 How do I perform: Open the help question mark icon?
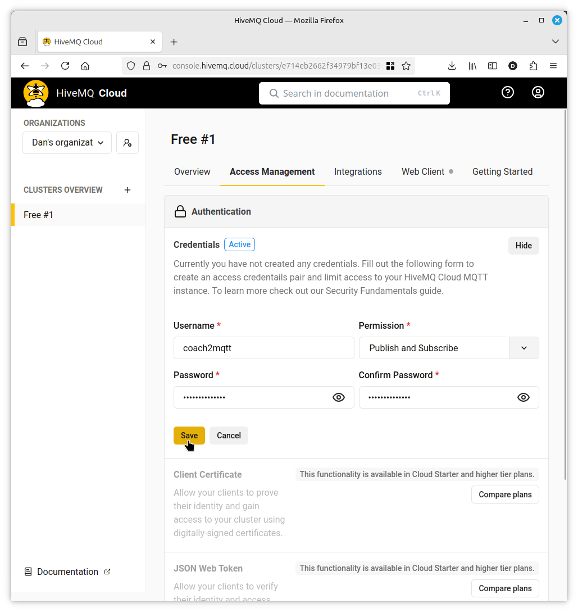pyautogui.click(x=508, y=93)
